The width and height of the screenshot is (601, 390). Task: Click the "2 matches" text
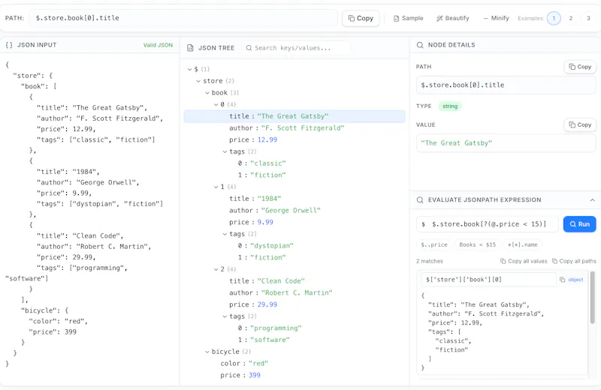(x=429, y=261)
